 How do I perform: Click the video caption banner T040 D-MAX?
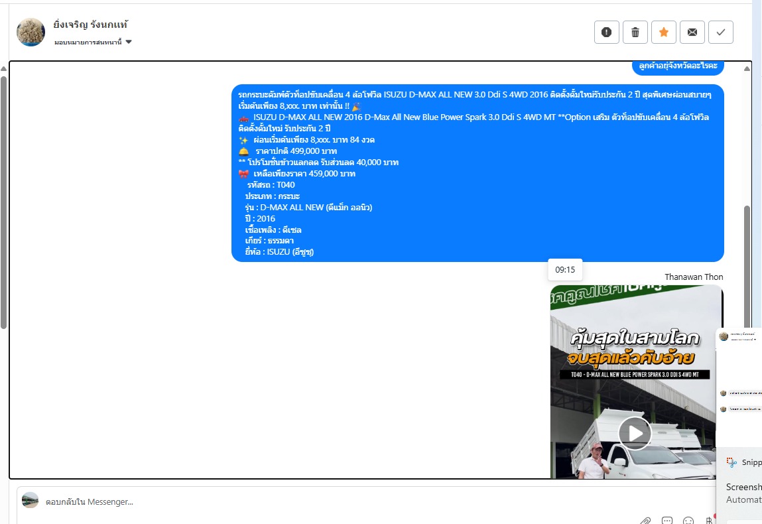tap(634, 374)
